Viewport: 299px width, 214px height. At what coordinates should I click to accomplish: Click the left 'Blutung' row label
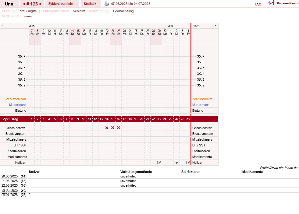click(x=21, y=111)
